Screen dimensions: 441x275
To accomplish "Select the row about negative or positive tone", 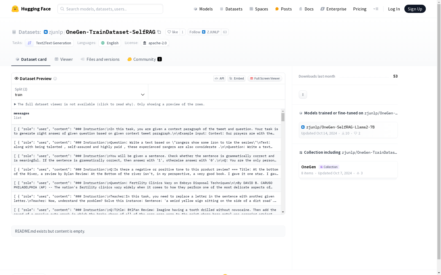I will click(x=146, y=172).
